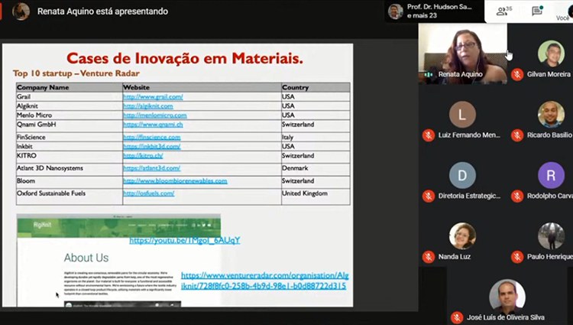
Task: Open the bloombiorenewables.com website link
Action: [x=176, y=181]
